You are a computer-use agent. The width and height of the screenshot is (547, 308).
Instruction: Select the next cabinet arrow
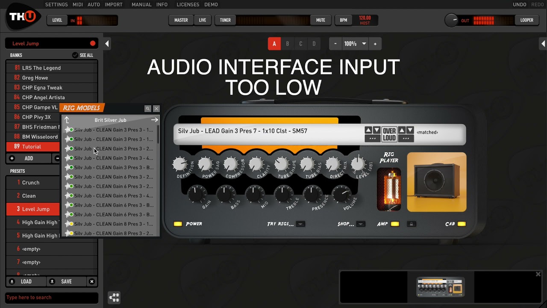410,130
